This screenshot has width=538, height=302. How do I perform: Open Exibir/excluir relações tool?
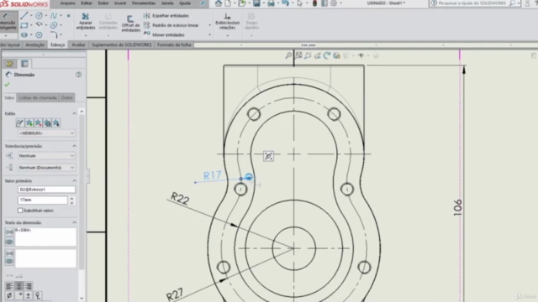227,21
